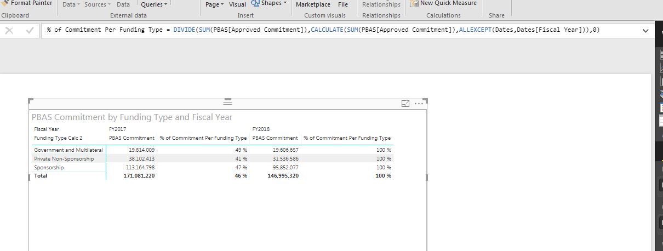Image resolution: width=663 pixels, height=251 pixels.
Task: Click the 47 % cell
Action: (x=242, y=168)
